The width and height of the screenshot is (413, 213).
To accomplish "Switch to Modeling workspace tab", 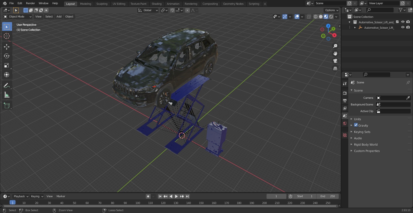I will pyautogui.click(x=86, y=4).
